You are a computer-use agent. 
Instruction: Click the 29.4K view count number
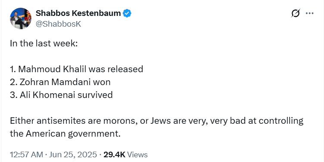tap(114, 155)
